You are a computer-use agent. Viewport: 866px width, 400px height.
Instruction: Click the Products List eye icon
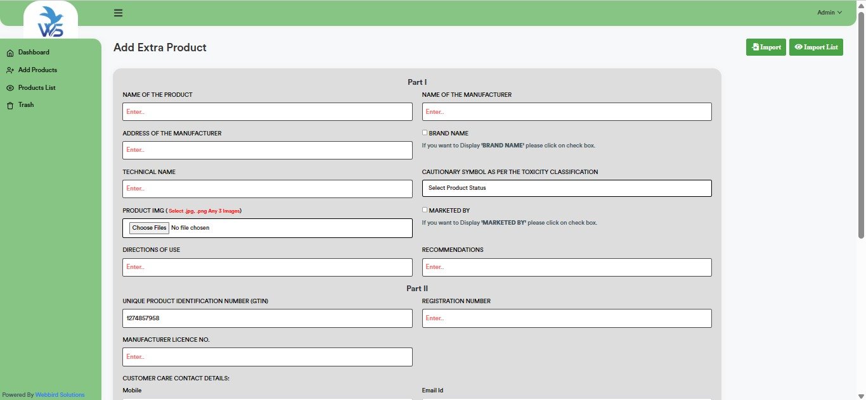(10, 88)
